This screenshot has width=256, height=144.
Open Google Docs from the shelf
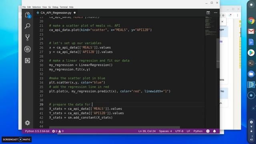point(251,42)
